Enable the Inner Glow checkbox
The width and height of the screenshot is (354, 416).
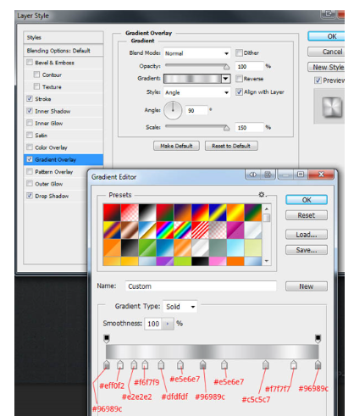point(30,123)
